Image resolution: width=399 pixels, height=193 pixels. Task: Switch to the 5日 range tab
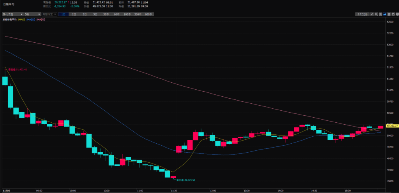pyautogui.click(x=95, y=14)
